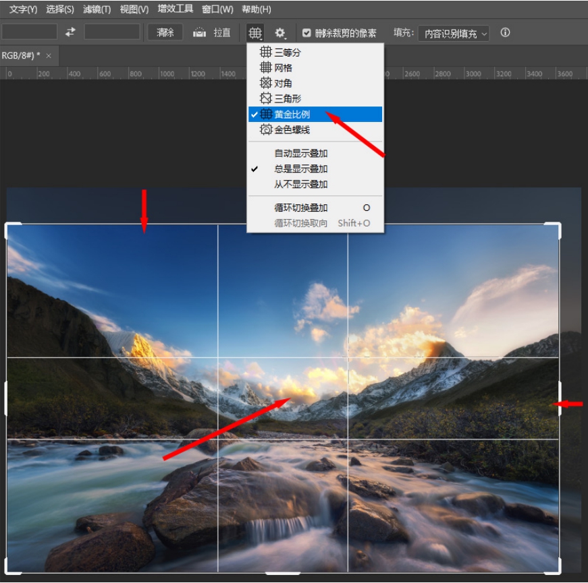Choose 三等分 overlay option
The image size is (588, 583).
[315, 52]
